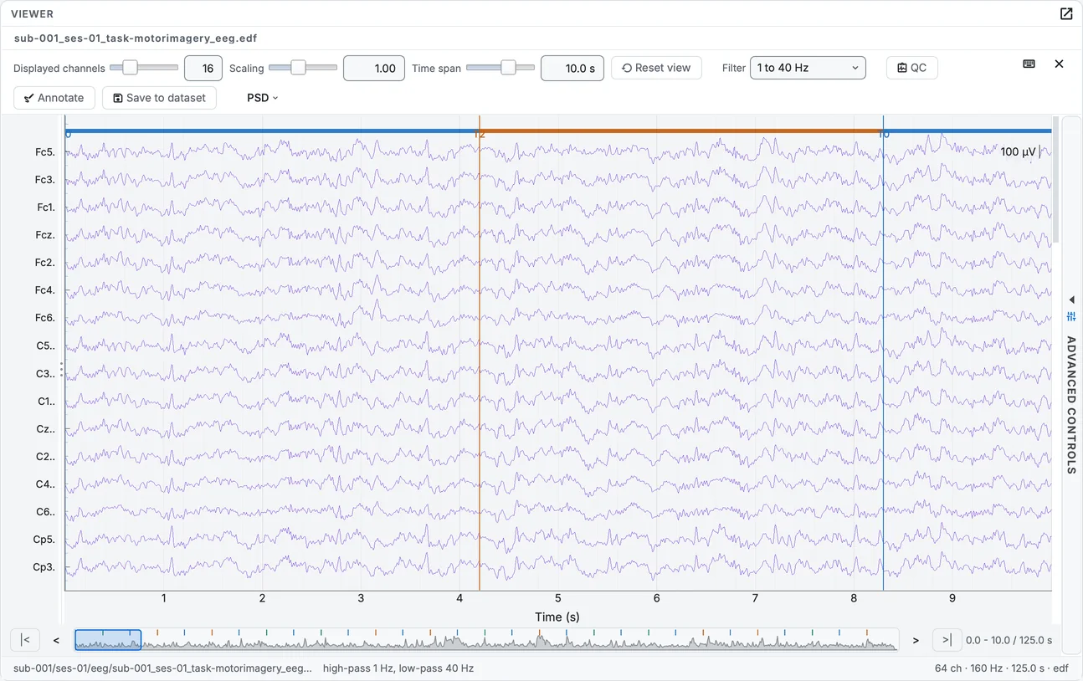Click the 0.0 - 10.0 / 125.0 s readout
The image size is (1083, 681).
coord(1009,640)
